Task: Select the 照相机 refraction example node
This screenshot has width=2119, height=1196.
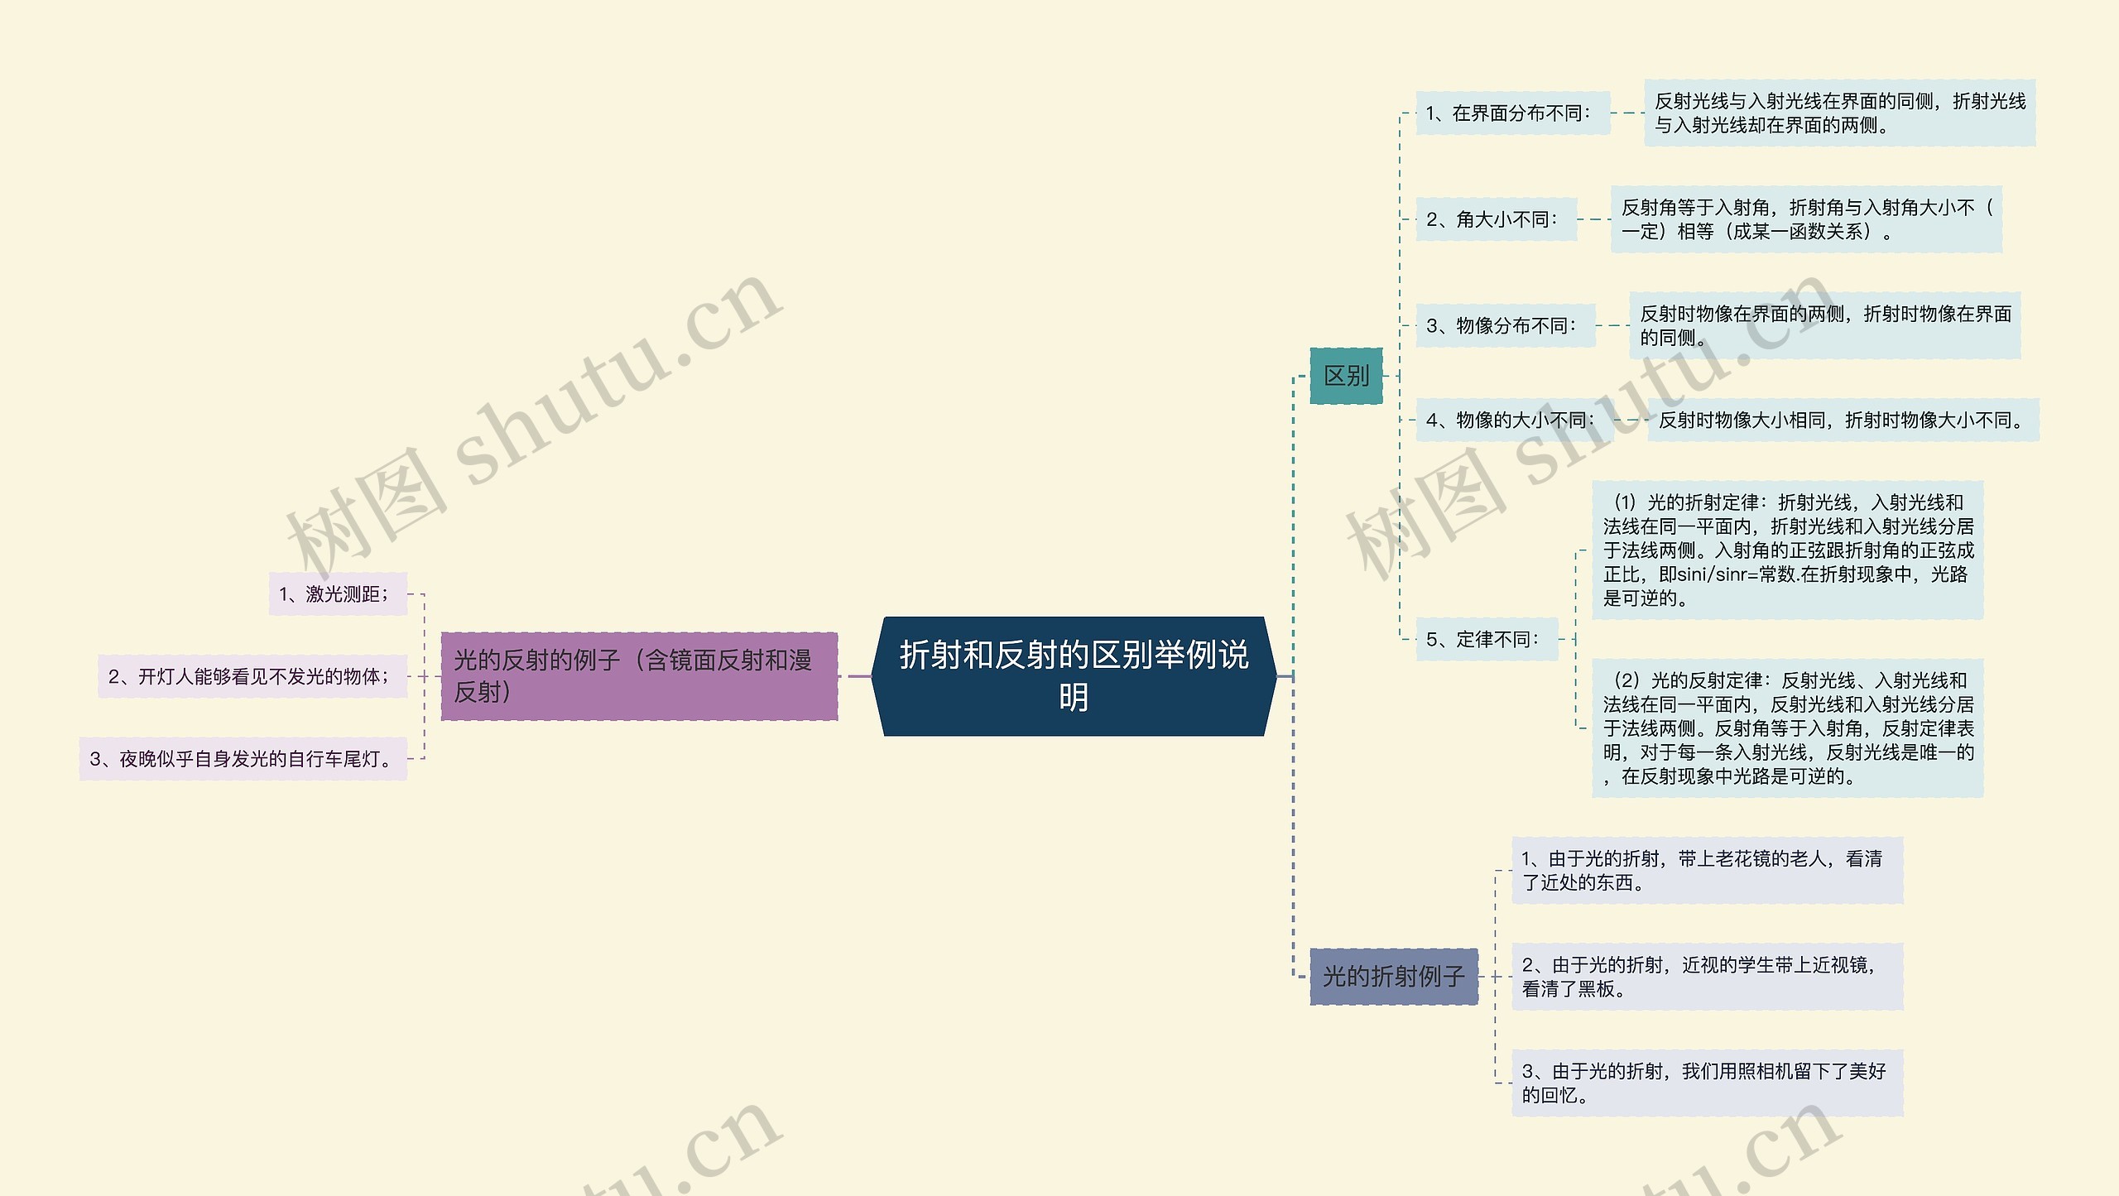Action: (x=1707, y=1083)
